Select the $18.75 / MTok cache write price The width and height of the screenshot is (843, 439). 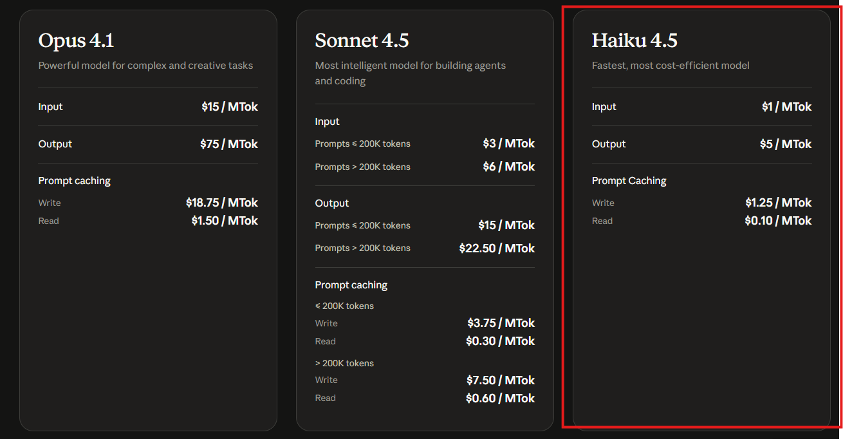click(221, 203)
